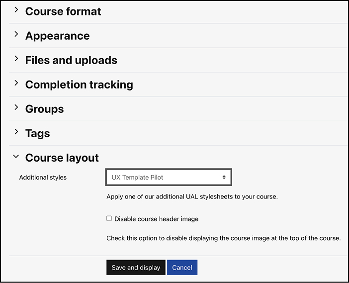Tick the Disable course header image checkbox
This screenshot has height=283, width=349.
(x=109, y=218)
